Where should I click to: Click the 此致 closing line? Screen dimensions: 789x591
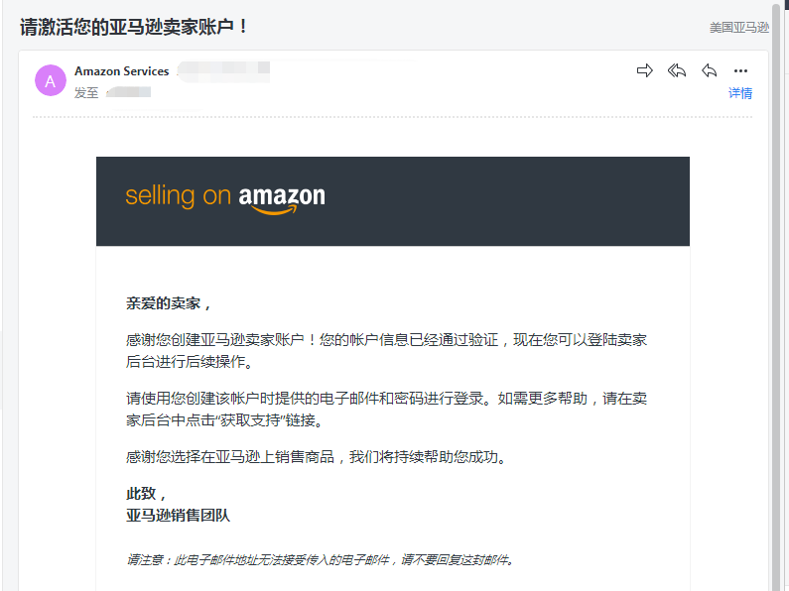(x=146, y=494)
